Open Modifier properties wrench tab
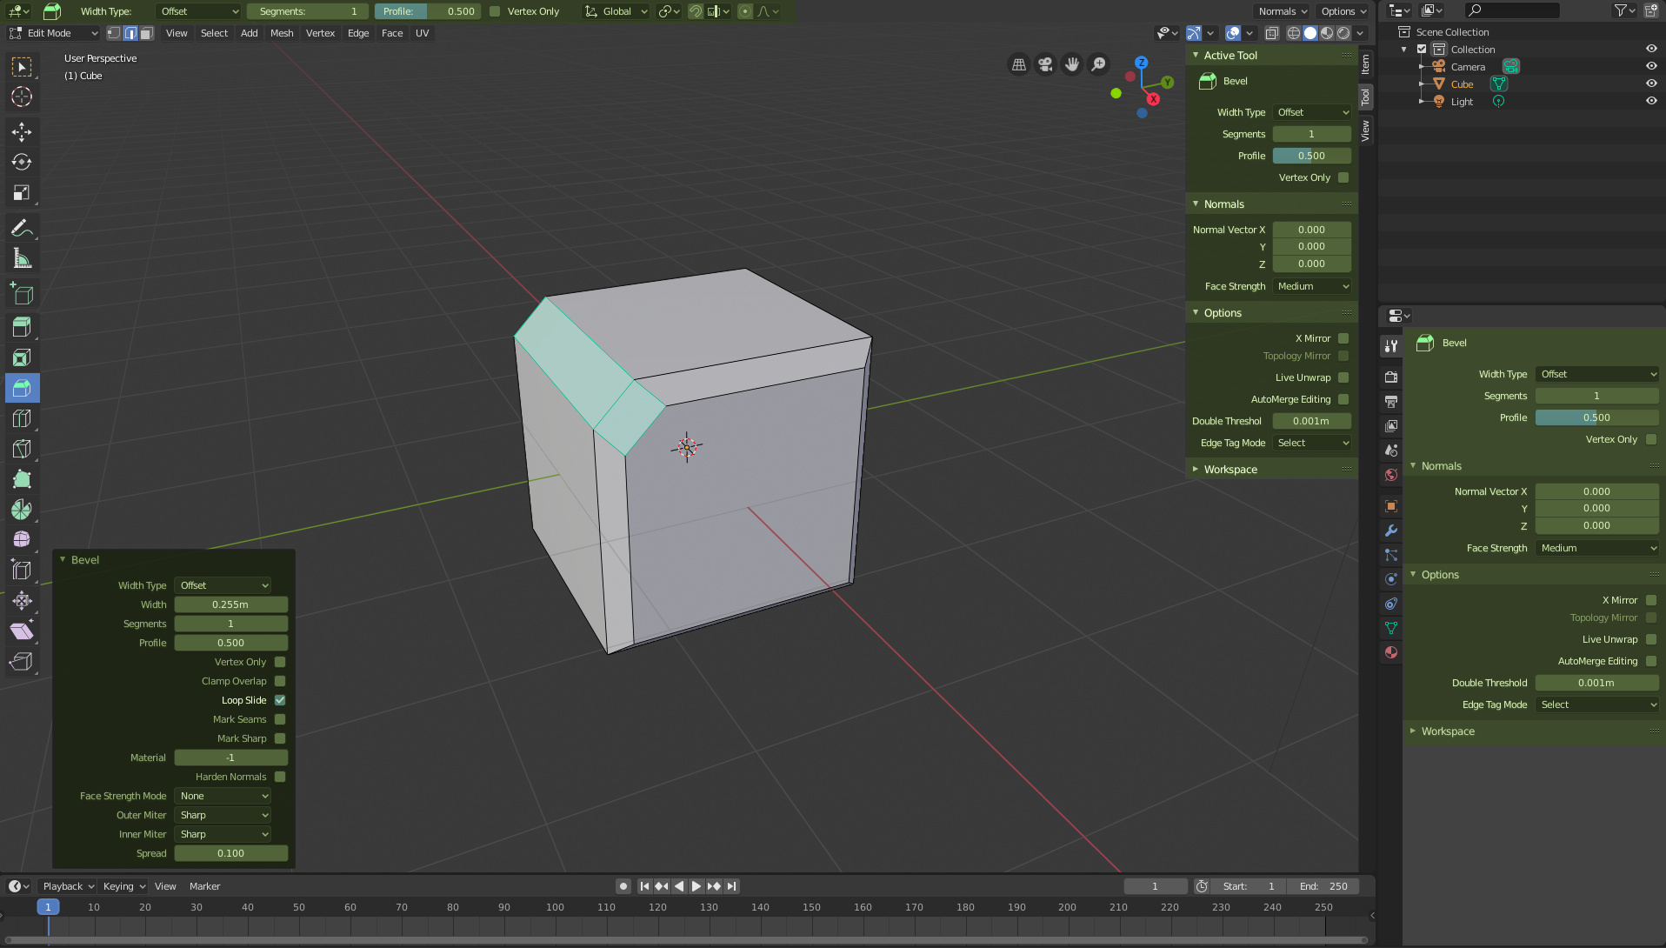The width and height of the screenshot is (1666, 948). [1391, 531]
